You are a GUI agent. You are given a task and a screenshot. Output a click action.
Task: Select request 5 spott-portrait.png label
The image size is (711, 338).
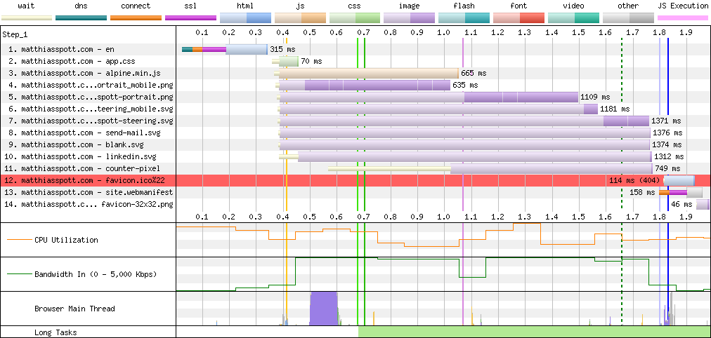[x=91, y=97]
